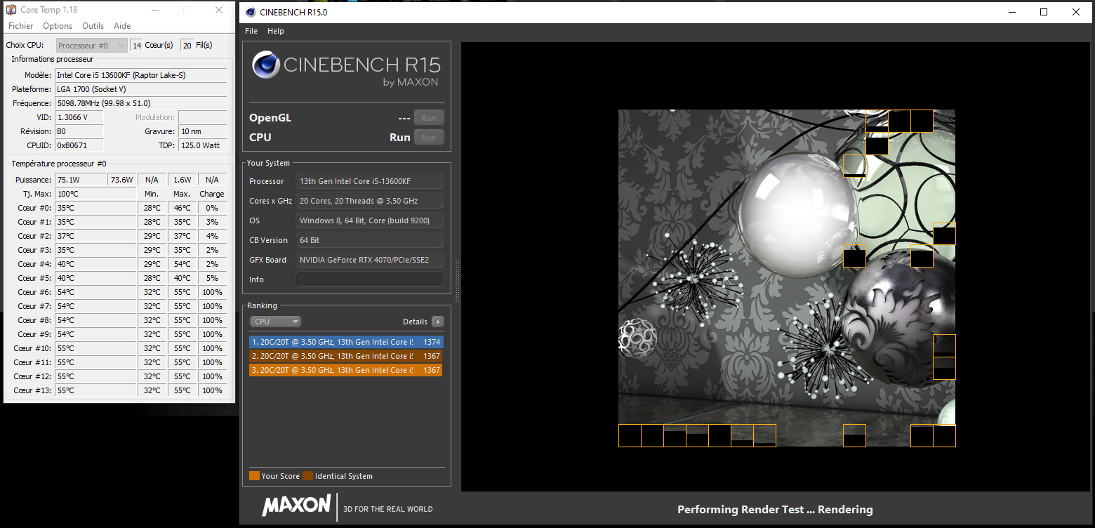Image resolution: width=1095 pixels, height=528 pixels.
Task: Click the thread count field showing 20
Action: 187,45
